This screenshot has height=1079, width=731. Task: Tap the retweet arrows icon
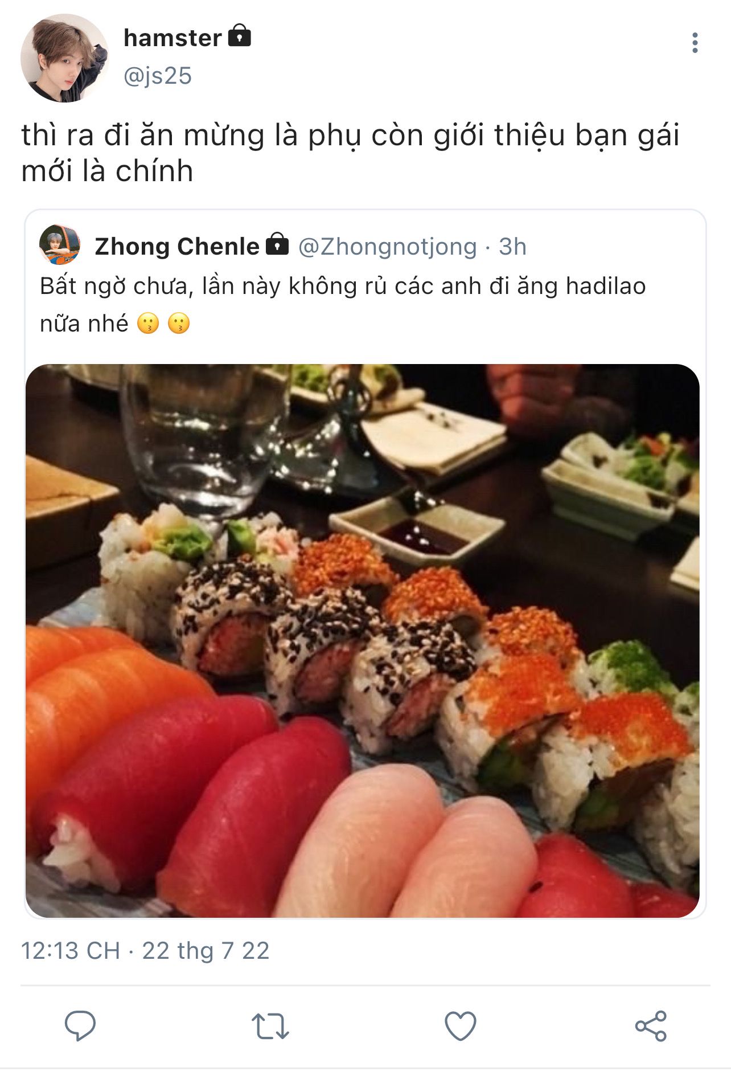tap(270, 1026)
